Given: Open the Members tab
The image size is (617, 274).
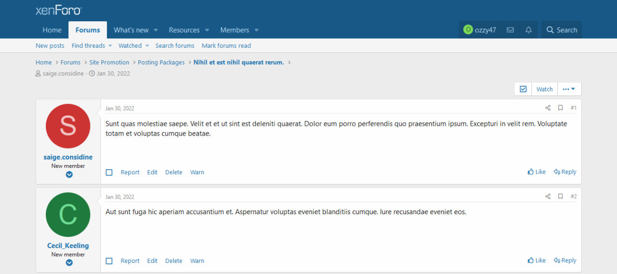Looking at the screenshot, I should (234, 30).
